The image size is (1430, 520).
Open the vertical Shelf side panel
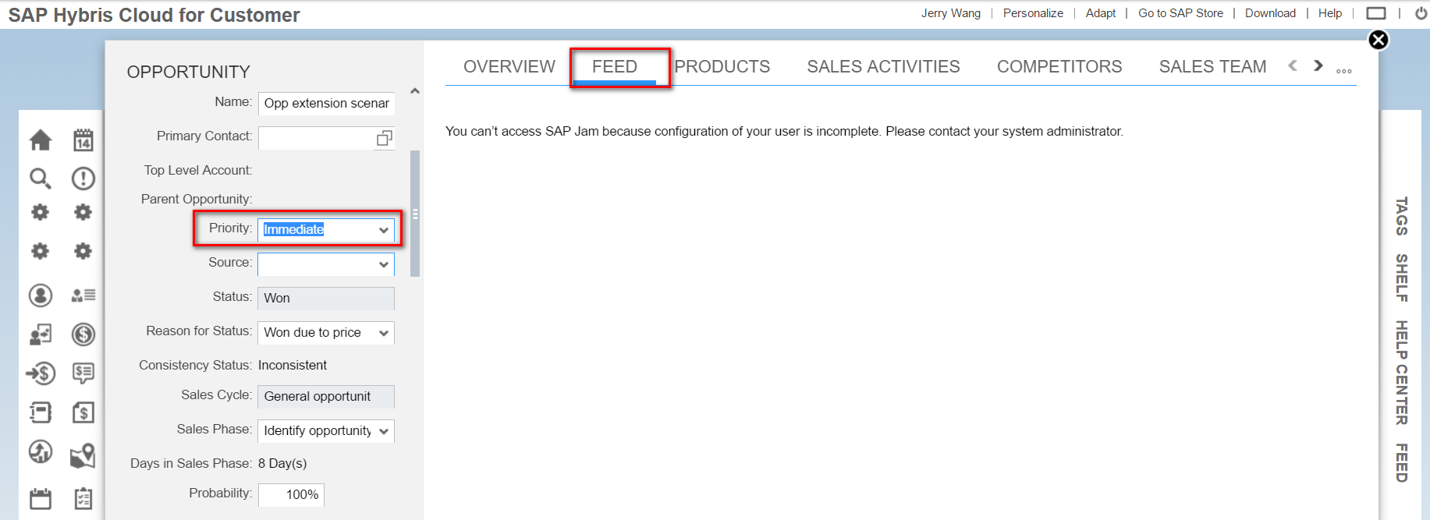point(1402,278)
